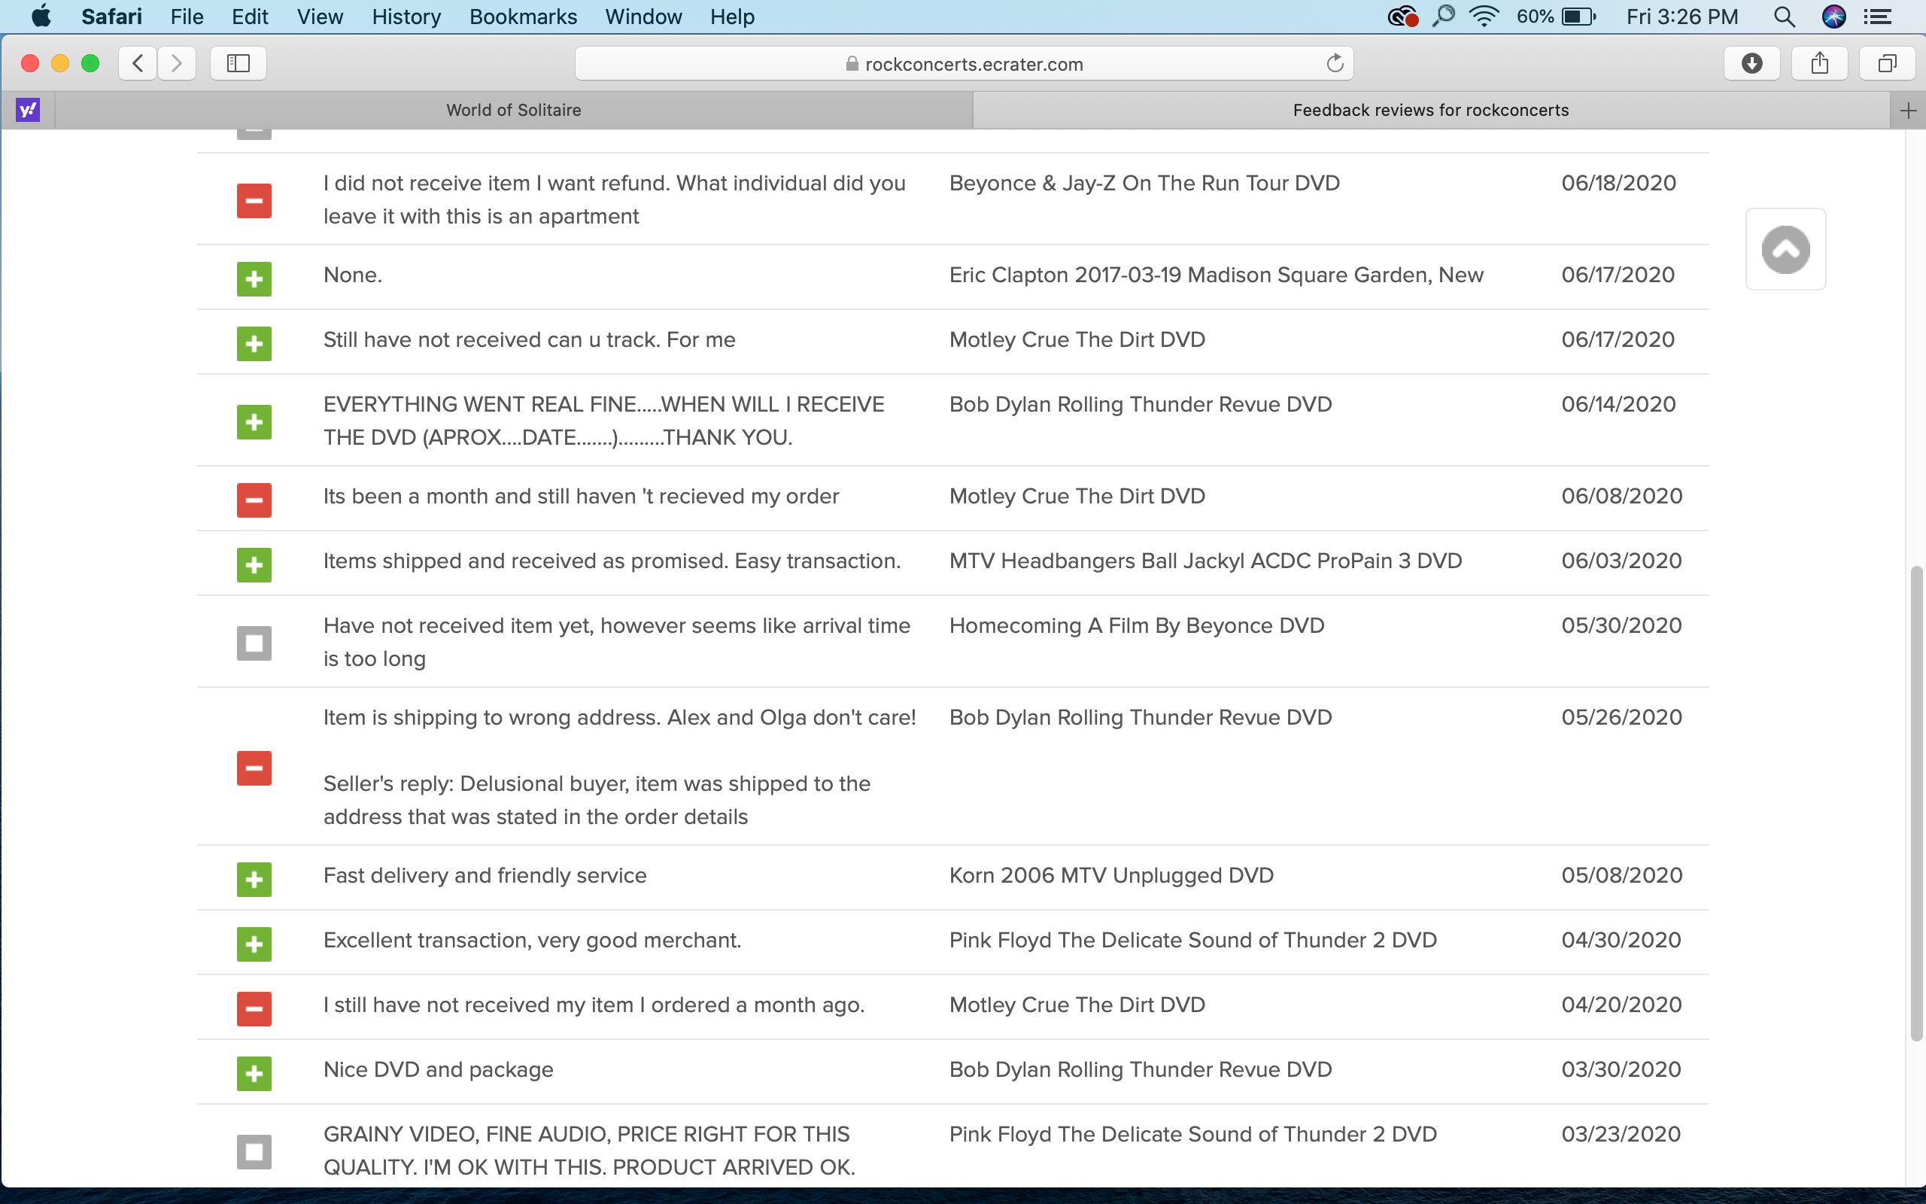Click Korn 2006 MTV Unplugged DVD link
This screenshot has height=1204, width=1926.
pos(1111,875)
